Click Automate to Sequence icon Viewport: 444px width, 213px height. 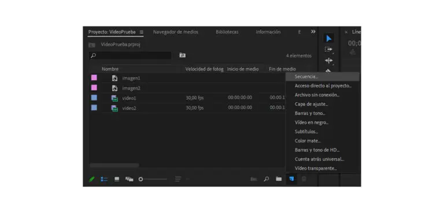click(x=254, y=179)
